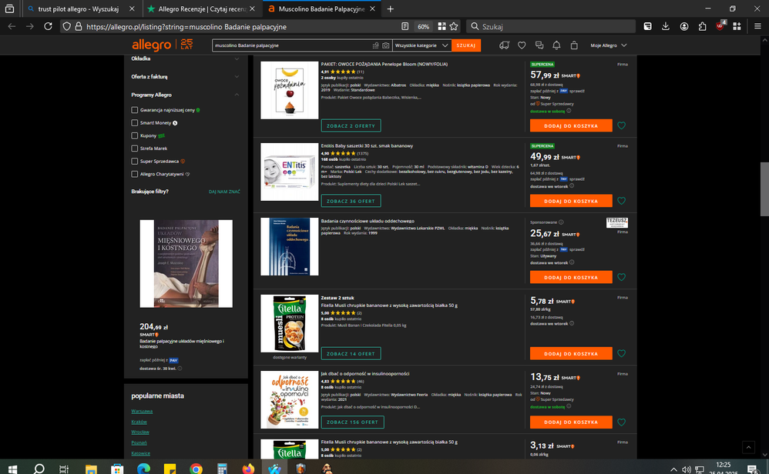Open File Explorer from taskbar

pyautogui.click(x=91, y=469)
